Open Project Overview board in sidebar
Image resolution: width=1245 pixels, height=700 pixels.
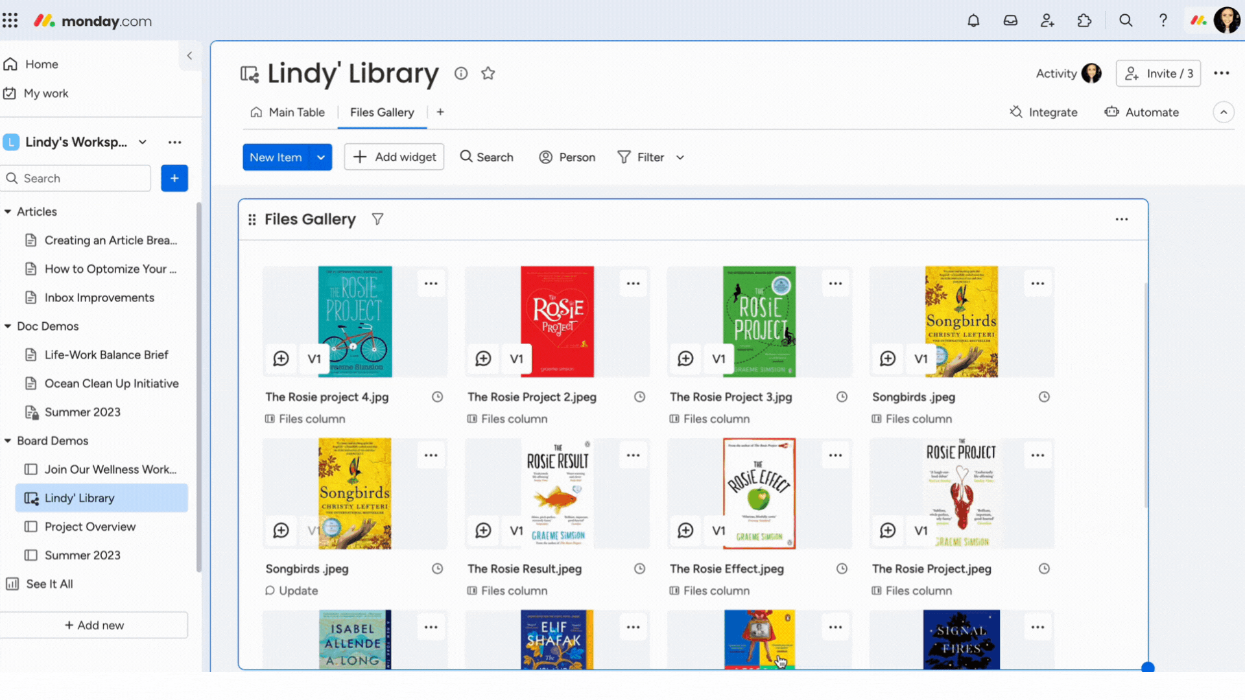90,526
